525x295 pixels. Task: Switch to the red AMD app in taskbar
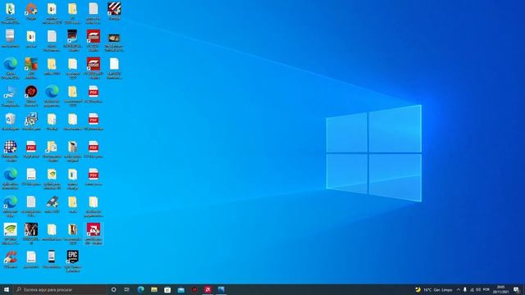(208, 289)
